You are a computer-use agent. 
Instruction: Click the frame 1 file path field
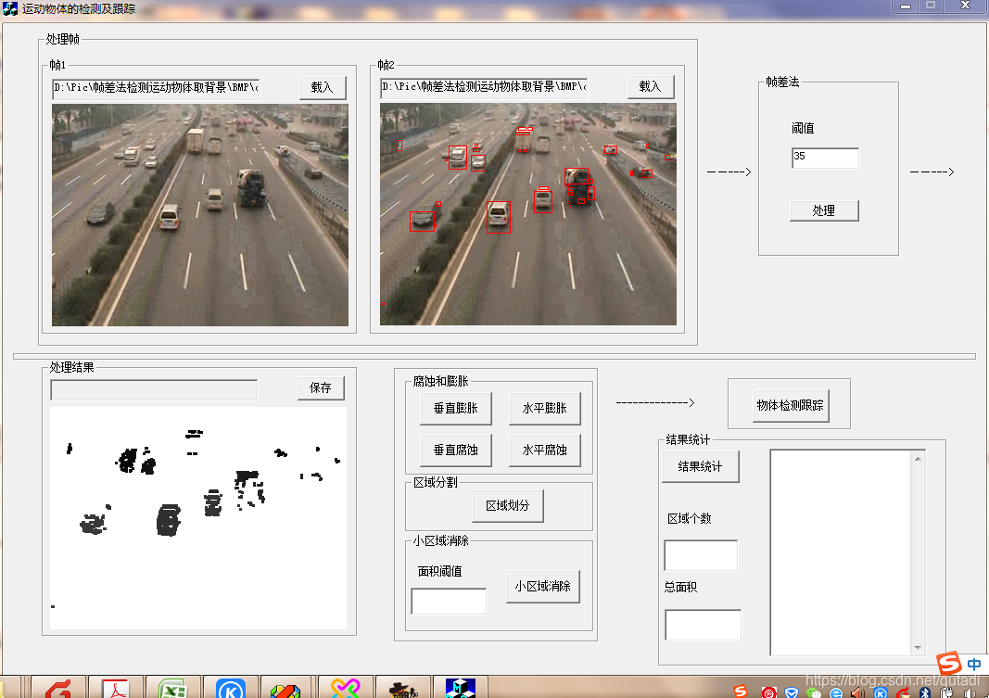(156, 88)
